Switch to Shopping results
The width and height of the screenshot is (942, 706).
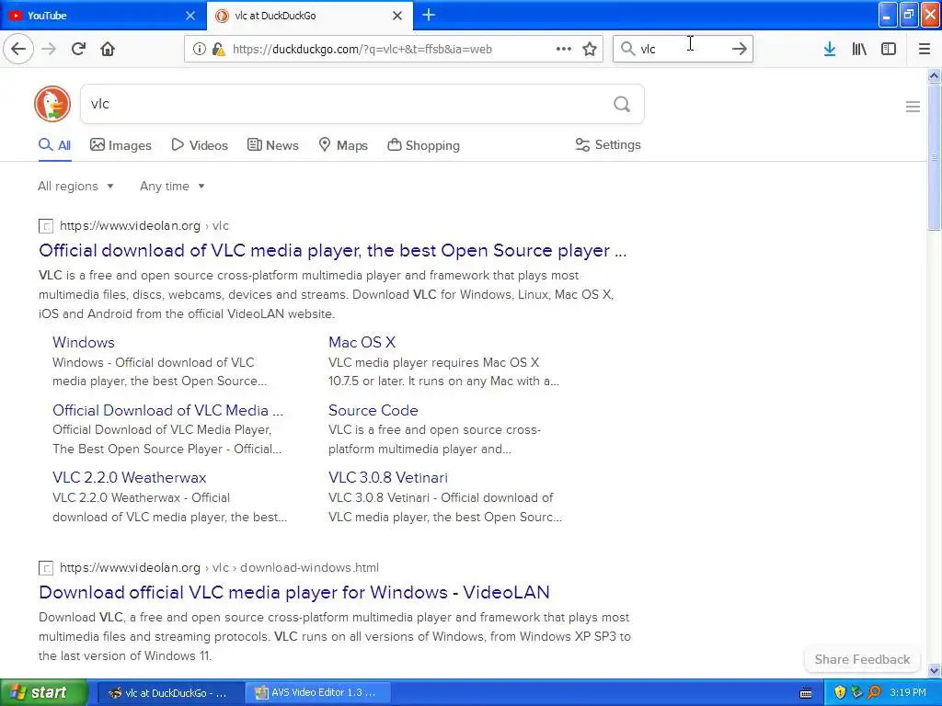click(423, 145)
